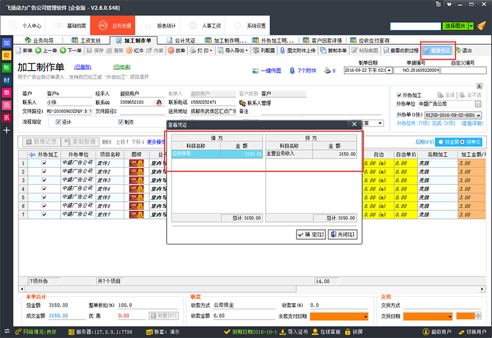The width and height of the screenshot is (492, 338).
Task: Click 关闭 button in voucher dialog
Action: click(343, 234)
